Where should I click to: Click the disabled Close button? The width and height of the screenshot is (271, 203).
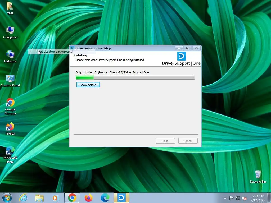click(x=165, y=141)
